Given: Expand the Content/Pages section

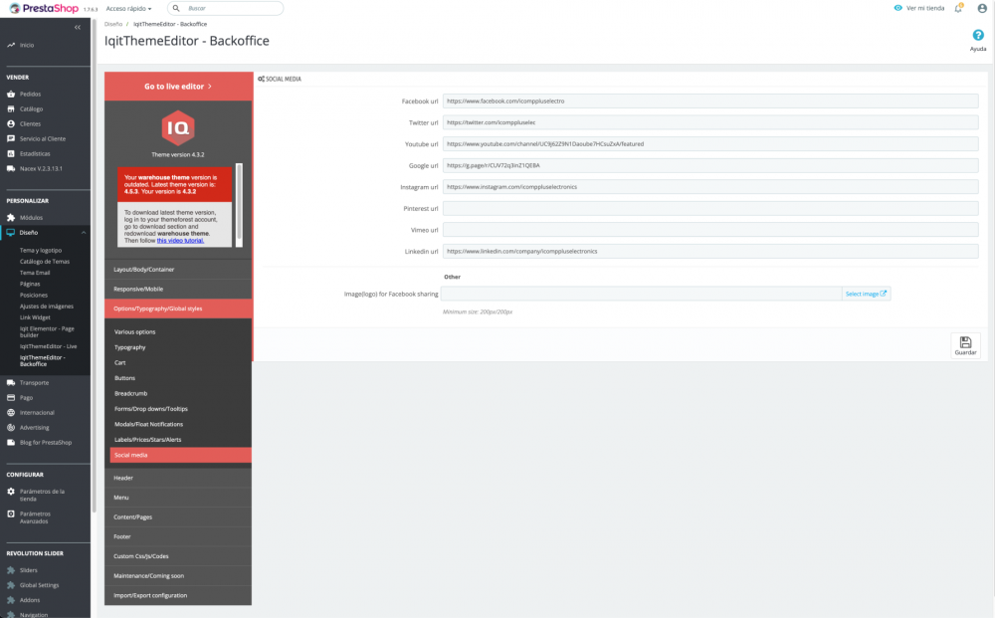Looking at the screenshot, I should [x=178, y=517].
